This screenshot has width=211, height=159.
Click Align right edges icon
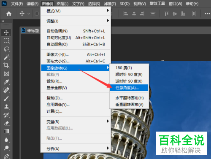(x=142, y=13)
